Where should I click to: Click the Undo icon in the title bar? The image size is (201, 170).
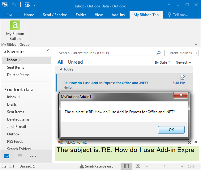click(14, 5)
